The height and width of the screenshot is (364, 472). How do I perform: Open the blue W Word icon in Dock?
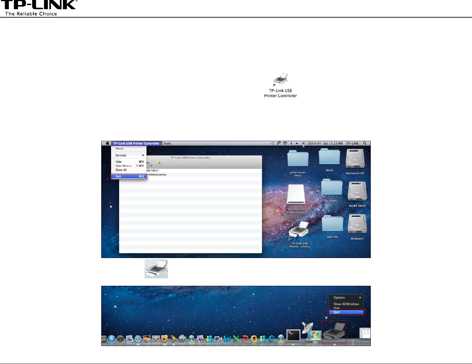[227, 339]
